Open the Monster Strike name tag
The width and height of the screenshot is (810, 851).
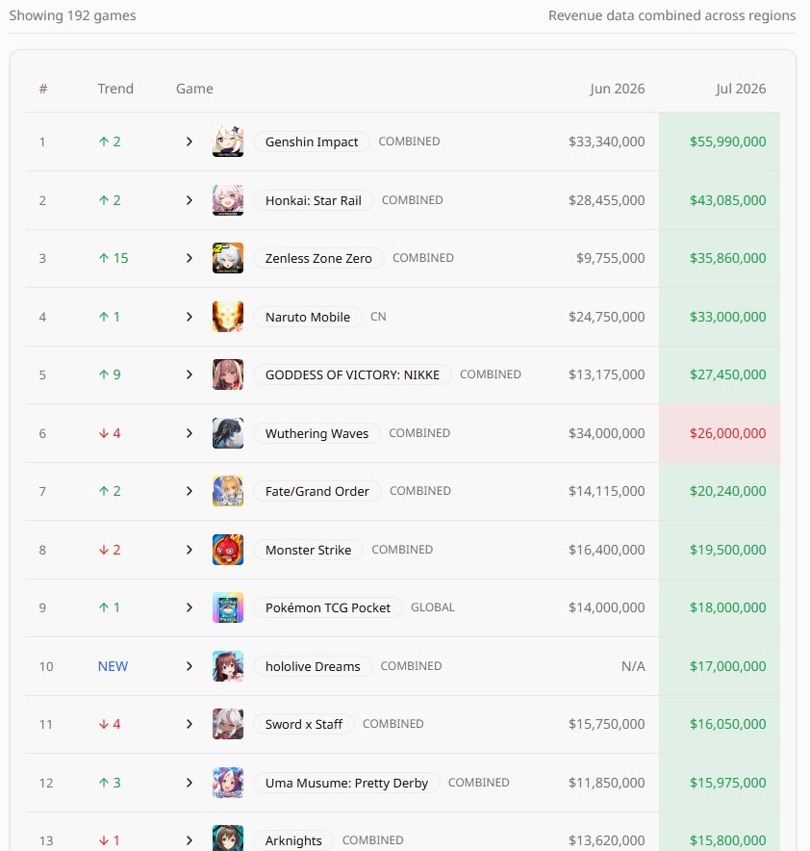click(x=309, y=550)
